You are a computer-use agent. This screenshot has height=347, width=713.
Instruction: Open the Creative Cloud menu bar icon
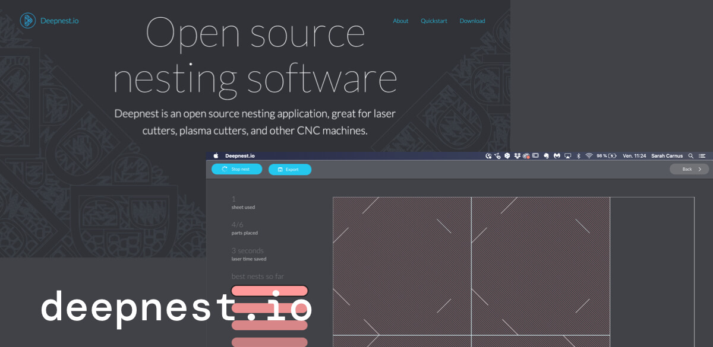pos(526,156)
